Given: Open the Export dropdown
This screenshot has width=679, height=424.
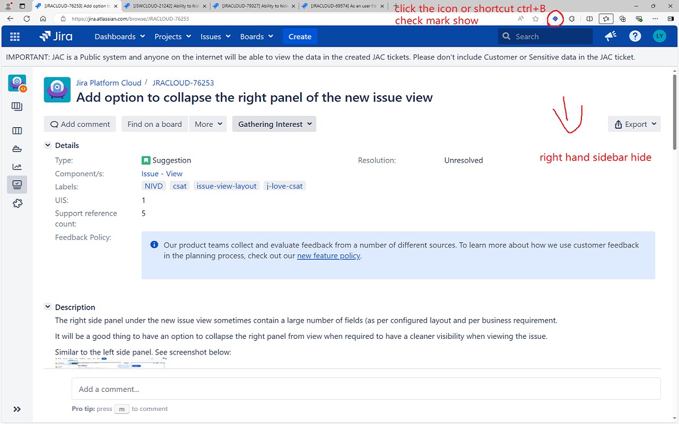Looking at the screenshot, I should coord(634,124).
